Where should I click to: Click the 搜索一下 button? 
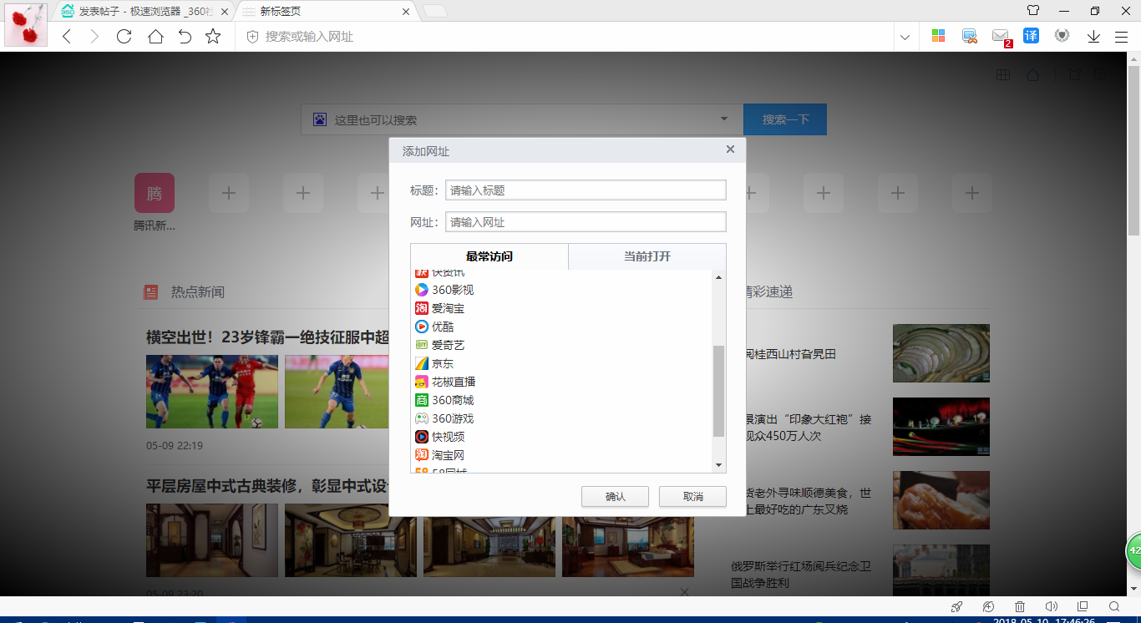(785, 119)
